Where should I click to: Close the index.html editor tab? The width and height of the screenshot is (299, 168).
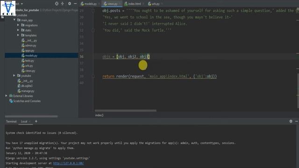pyautogui.click(x=143, y=4)
